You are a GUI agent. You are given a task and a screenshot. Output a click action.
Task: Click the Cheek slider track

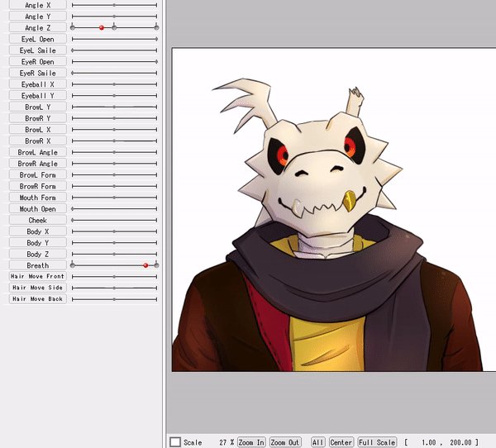pyautogui.click(x=114, y=220)
